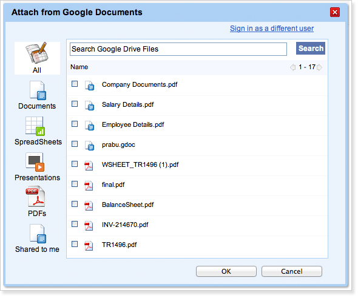Click the Name column header

tap(79, 67)
